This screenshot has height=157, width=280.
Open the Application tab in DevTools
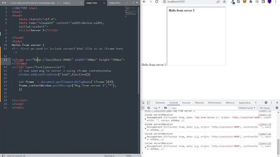point(245,103)
